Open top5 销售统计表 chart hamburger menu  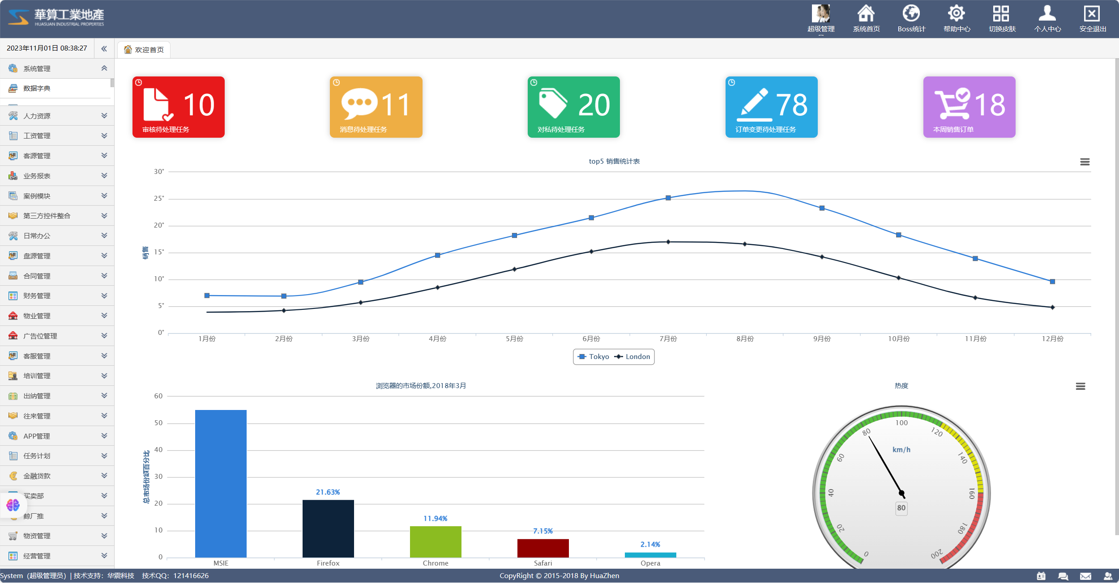1085,162
